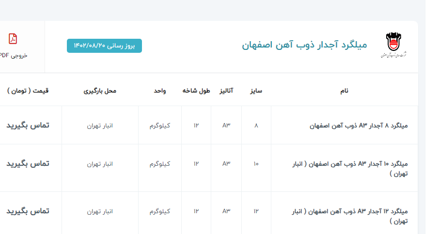Select the سایز column header
The width and height of the screenshot is (439, 234).
[256, 91]
